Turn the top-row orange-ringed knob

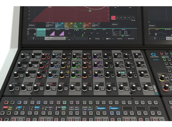click(85, 56)
